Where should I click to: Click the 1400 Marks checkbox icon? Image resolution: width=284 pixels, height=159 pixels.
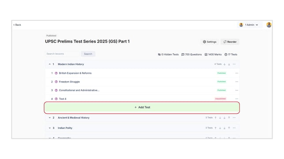click(x=206, y=54)
